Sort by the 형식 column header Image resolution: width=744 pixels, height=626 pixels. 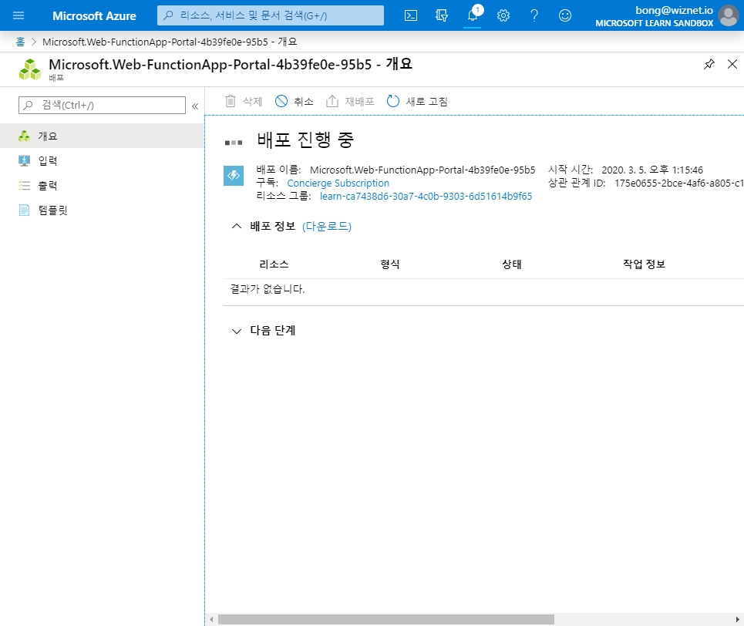[x=390, y=264]
